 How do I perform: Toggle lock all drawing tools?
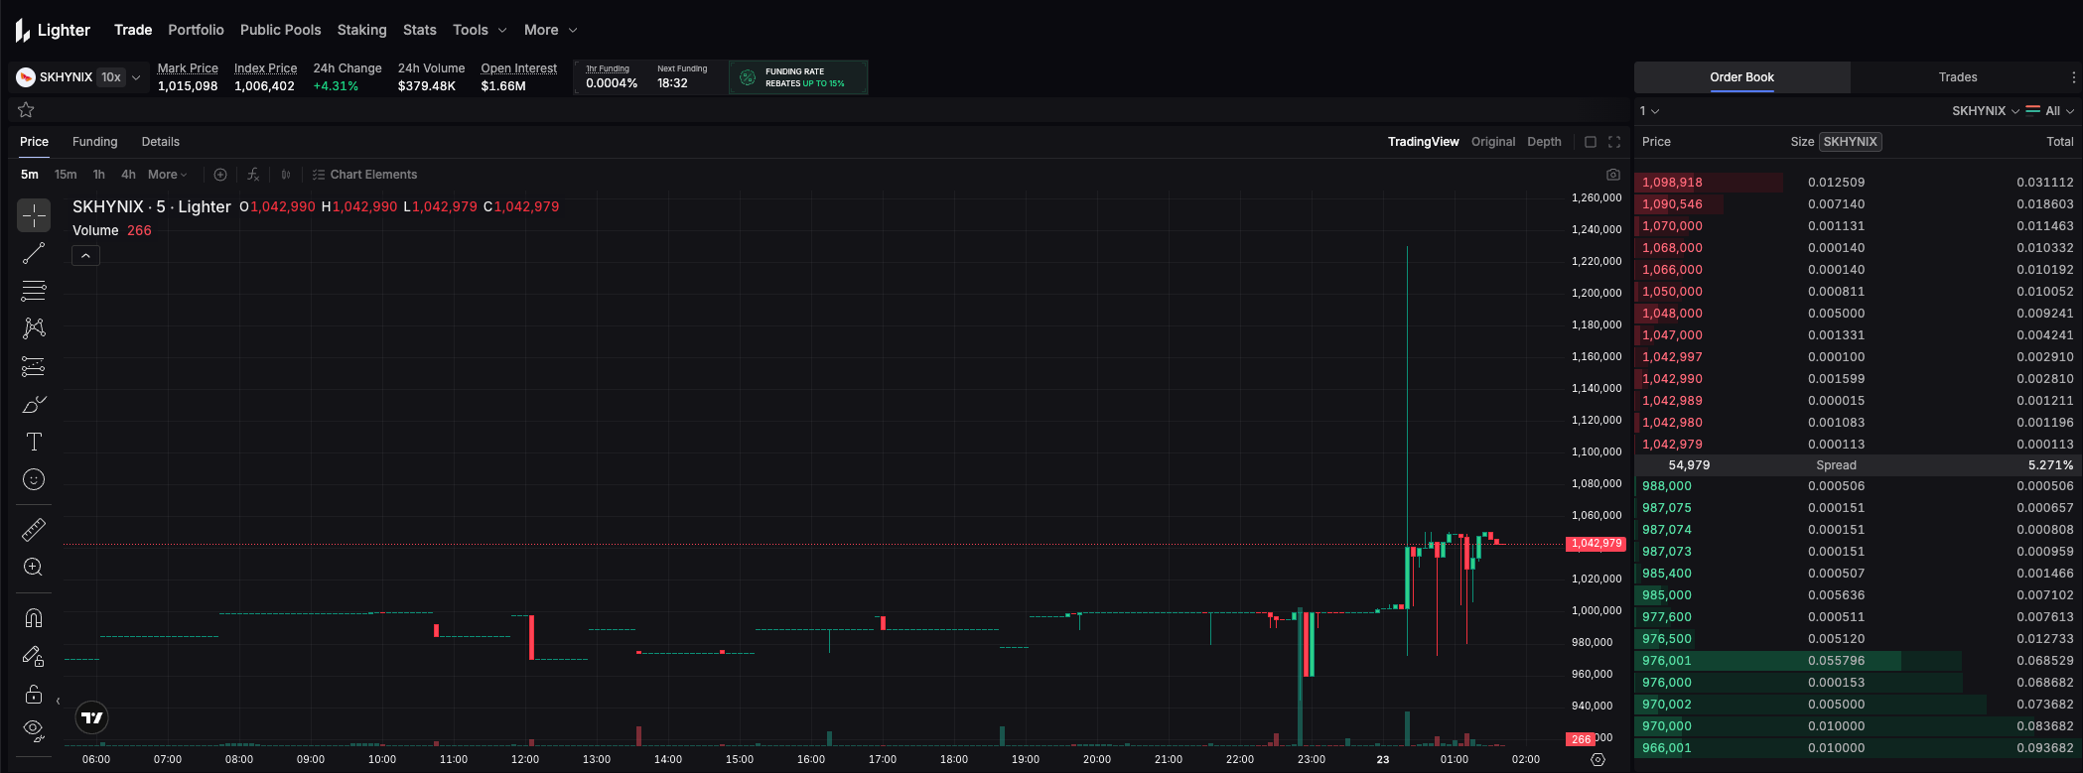(34, 694)
